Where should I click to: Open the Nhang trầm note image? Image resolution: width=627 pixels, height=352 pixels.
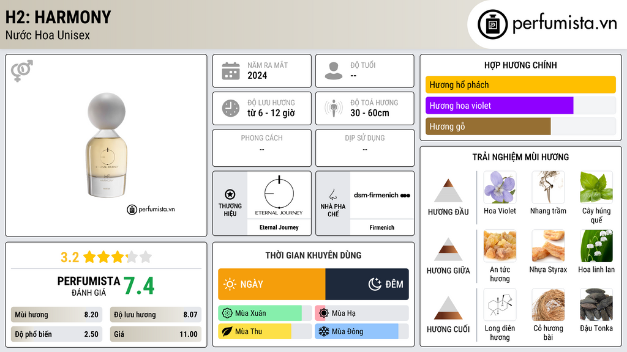(548, 187)
